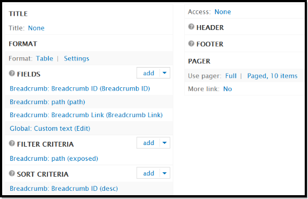Image resolution: width=308 pixels, height=199 pixels.
Task: Change pager Paged, 10 items setting
Action: click(x=273, y=76)
